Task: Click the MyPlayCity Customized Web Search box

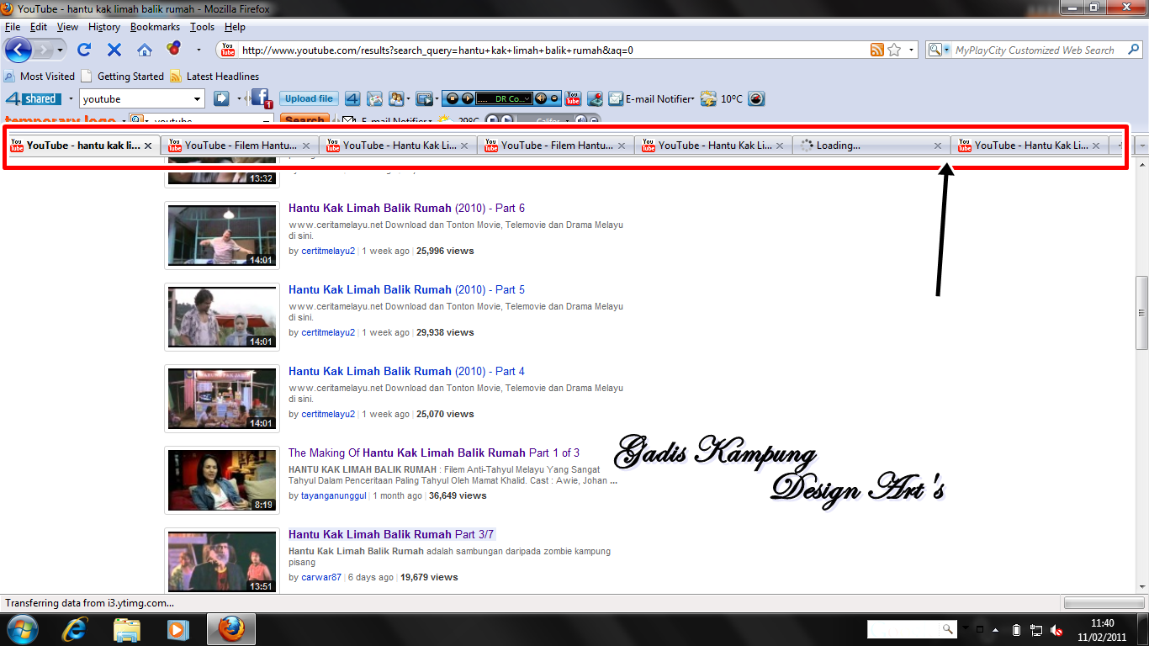Action: click(x=1035, y=50)
